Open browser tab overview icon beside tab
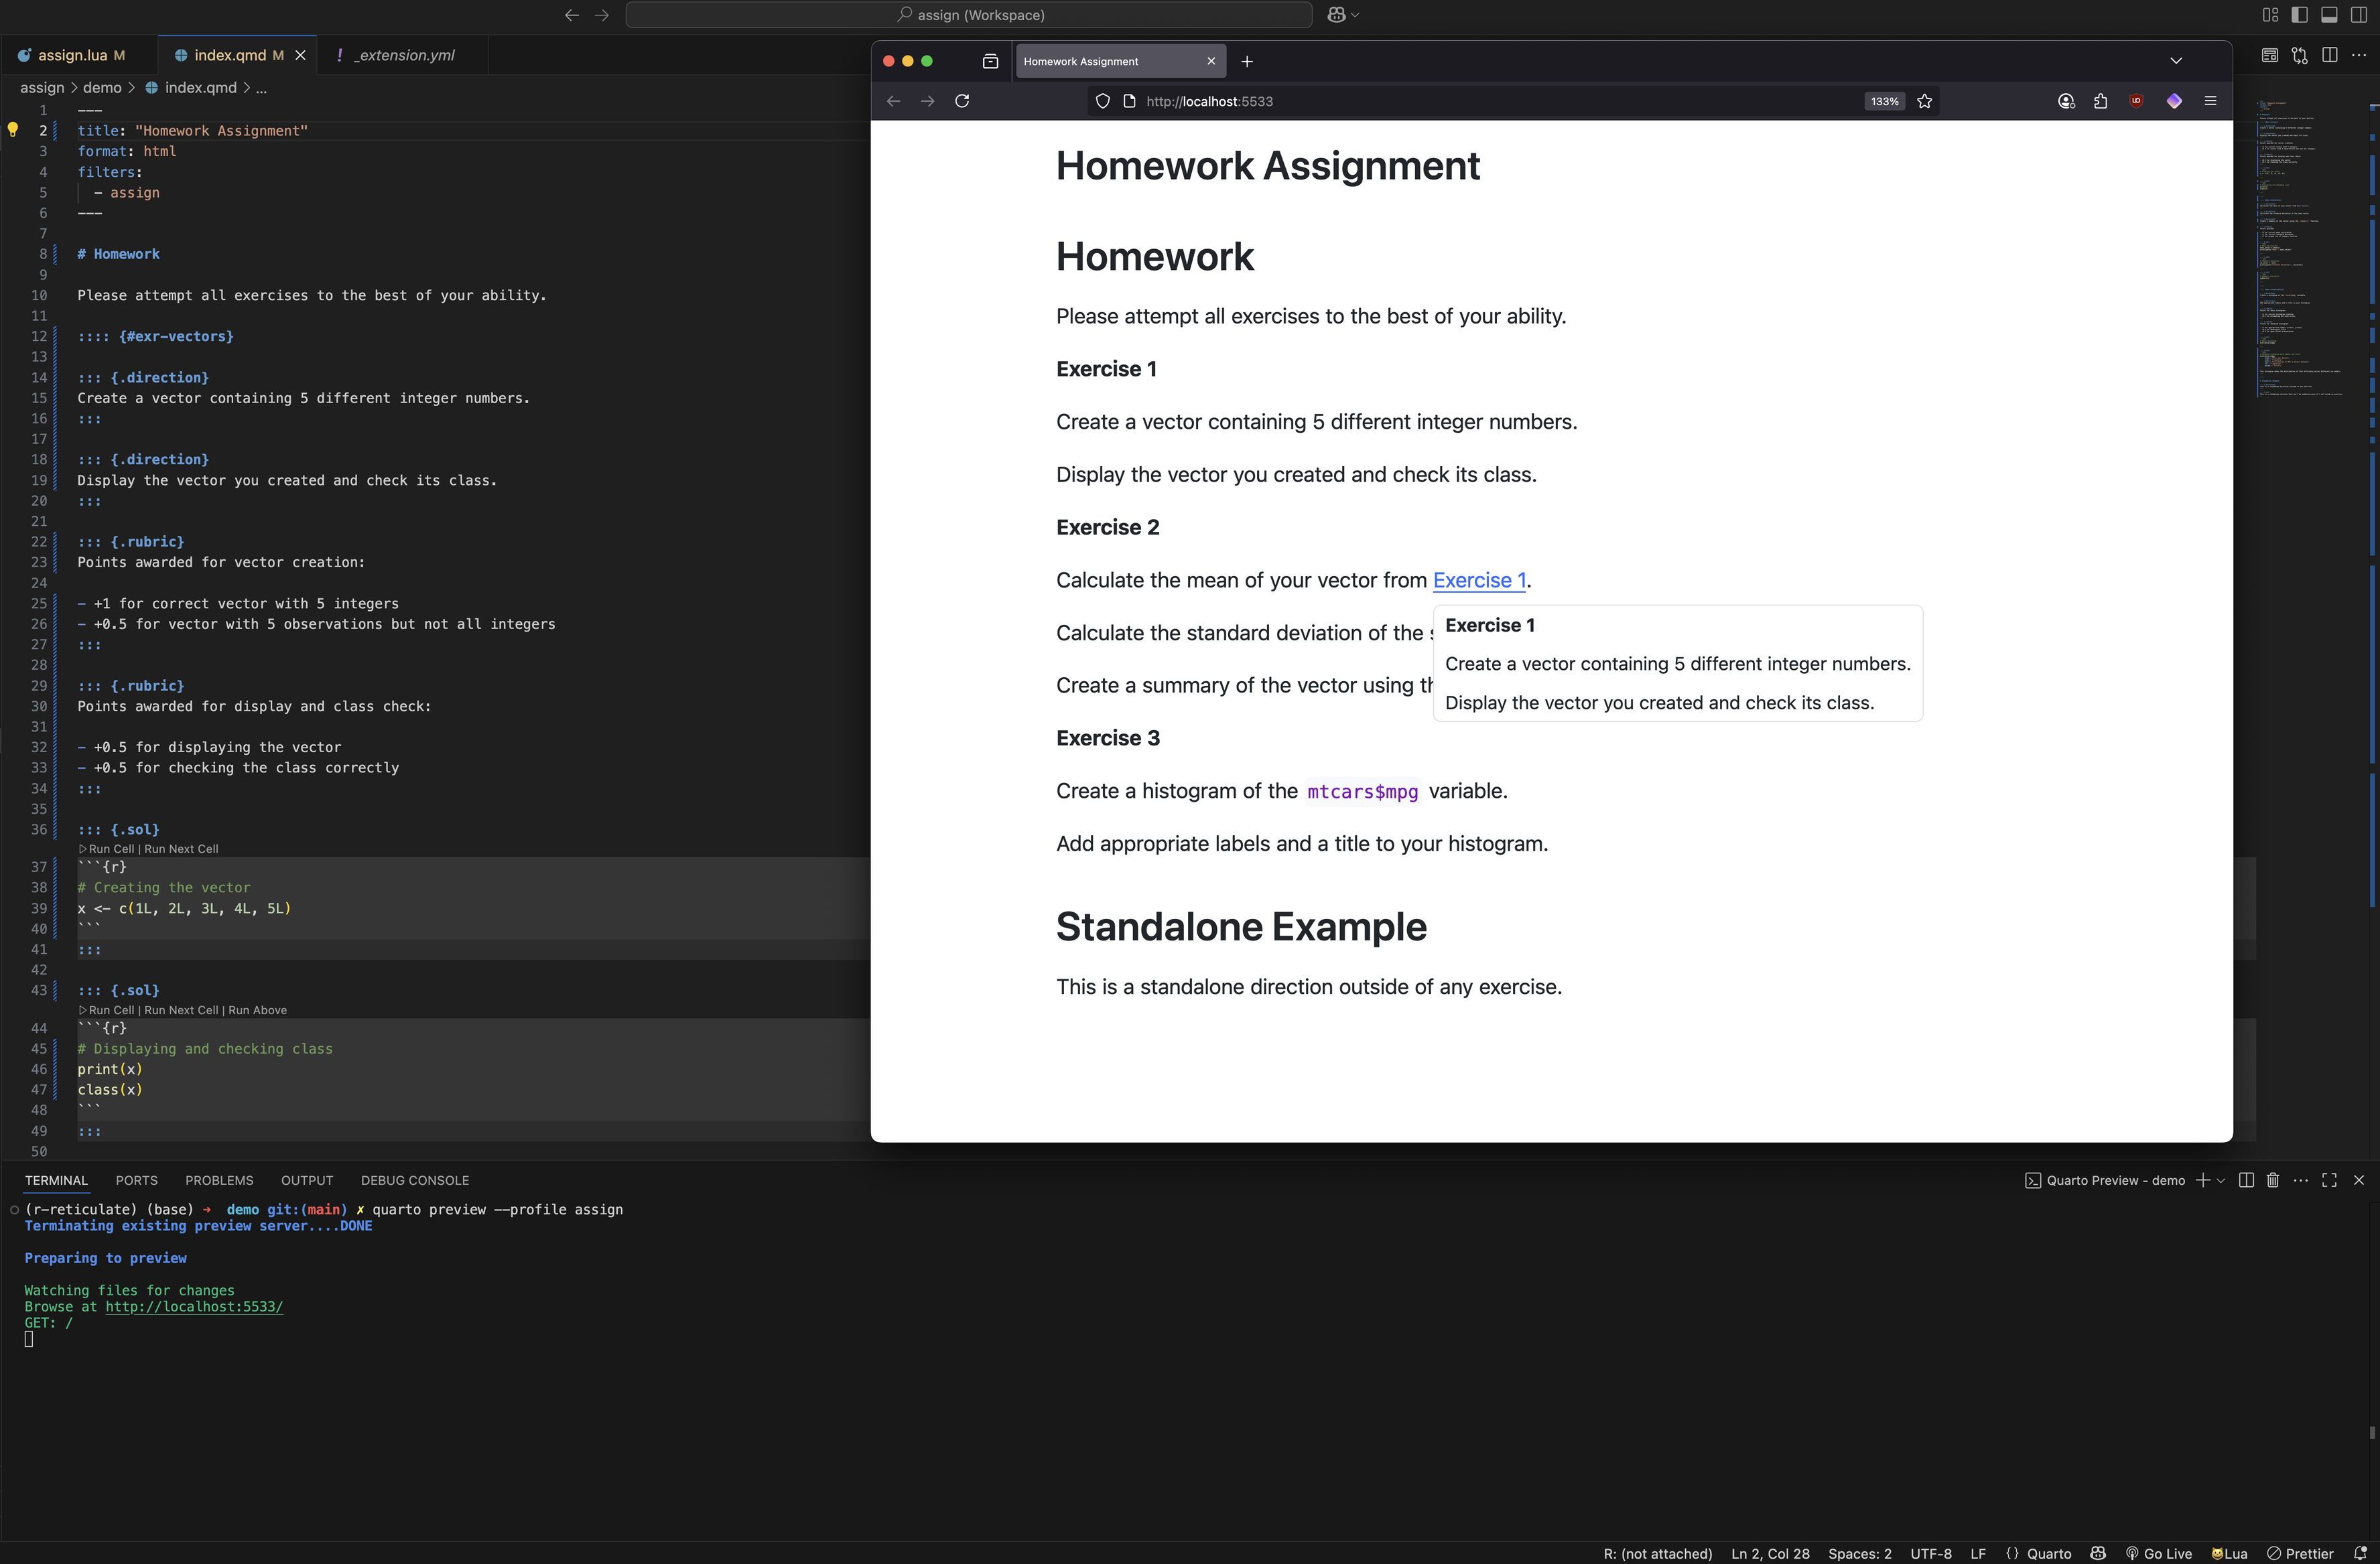Screen dimensions: 2380x1564 (991, 61)
